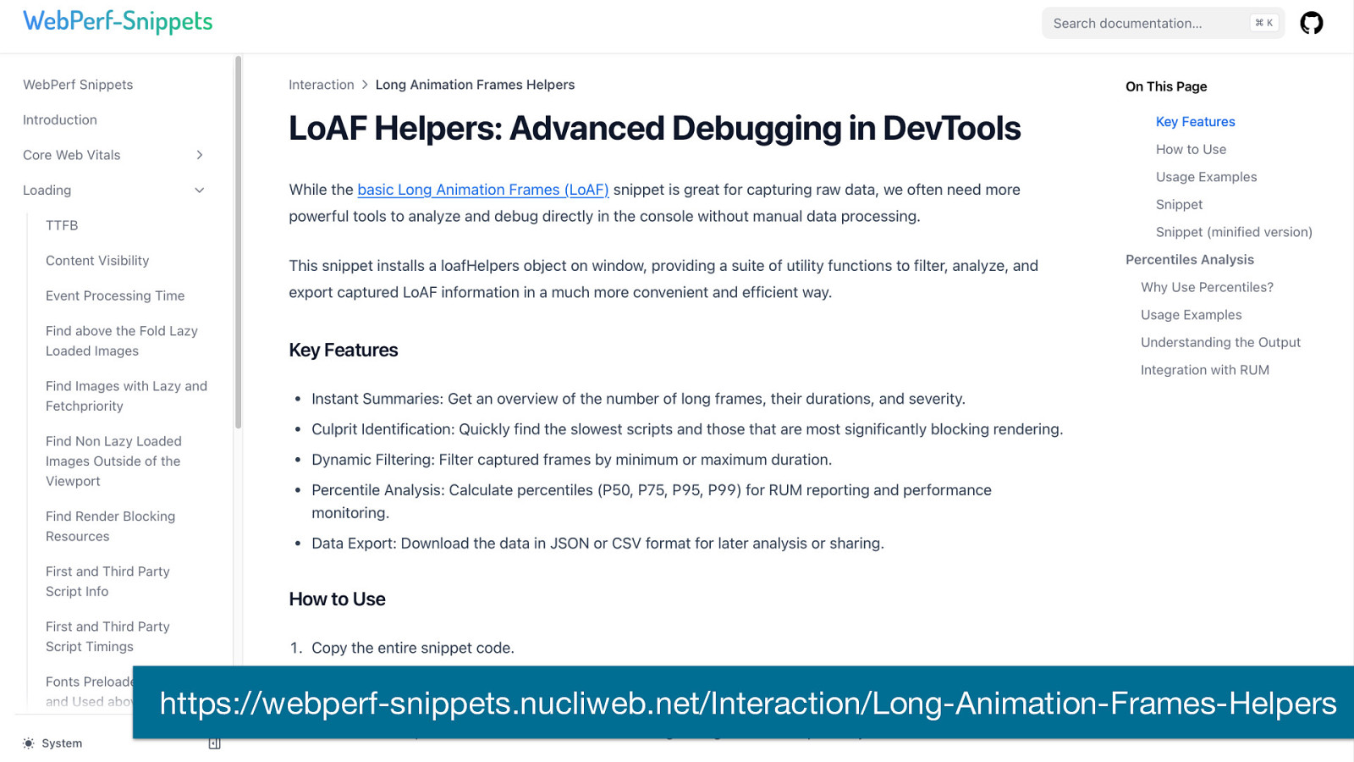Click the WebPerf-Snippets logo
The image size is (1354, 762).
click(x=118, y=22)
